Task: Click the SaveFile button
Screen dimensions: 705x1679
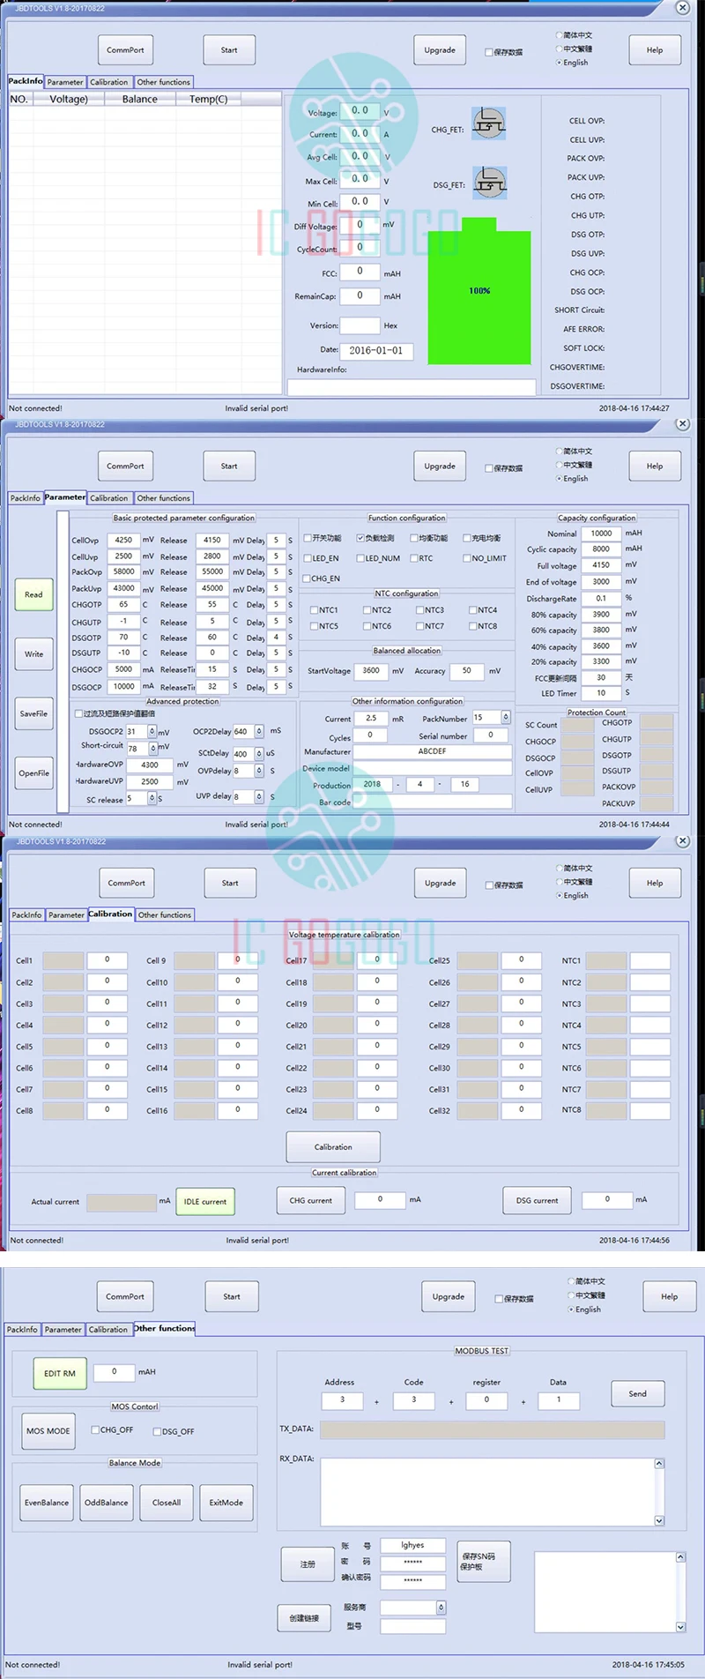Action: click(33, 713)
